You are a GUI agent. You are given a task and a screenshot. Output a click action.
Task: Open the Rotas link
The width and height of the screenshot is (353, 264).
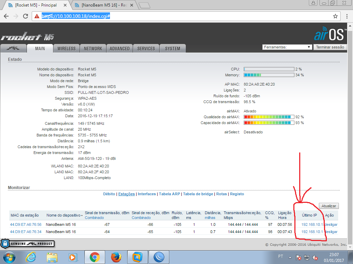[x=222, y=194]
